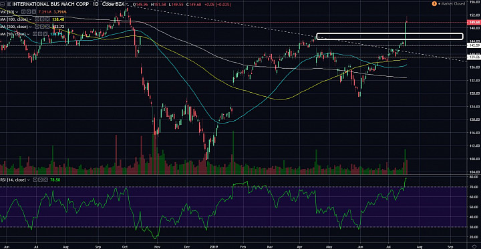This screenshot has height=249, width=481.
Task: Click the H151.58 high value
Action: pos(158,5)
